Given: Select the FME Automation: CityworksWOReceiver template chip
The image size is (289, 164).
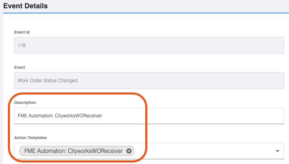Looking at the screenshot, I should [x=77, y=151].
